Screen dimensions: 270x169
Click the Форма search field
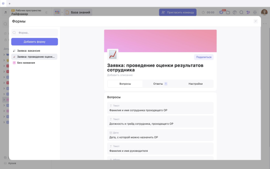pyautogui.click(x=35, y=32)
